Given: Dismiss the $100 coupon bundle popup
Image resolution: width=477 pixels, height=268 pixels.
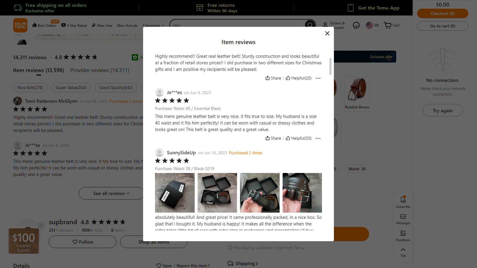Looking at the screenshot, I should (x=41, y=225).
